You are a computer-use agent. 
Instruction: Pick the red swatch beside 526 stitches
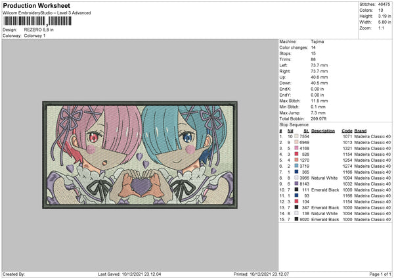pos(297,154)
